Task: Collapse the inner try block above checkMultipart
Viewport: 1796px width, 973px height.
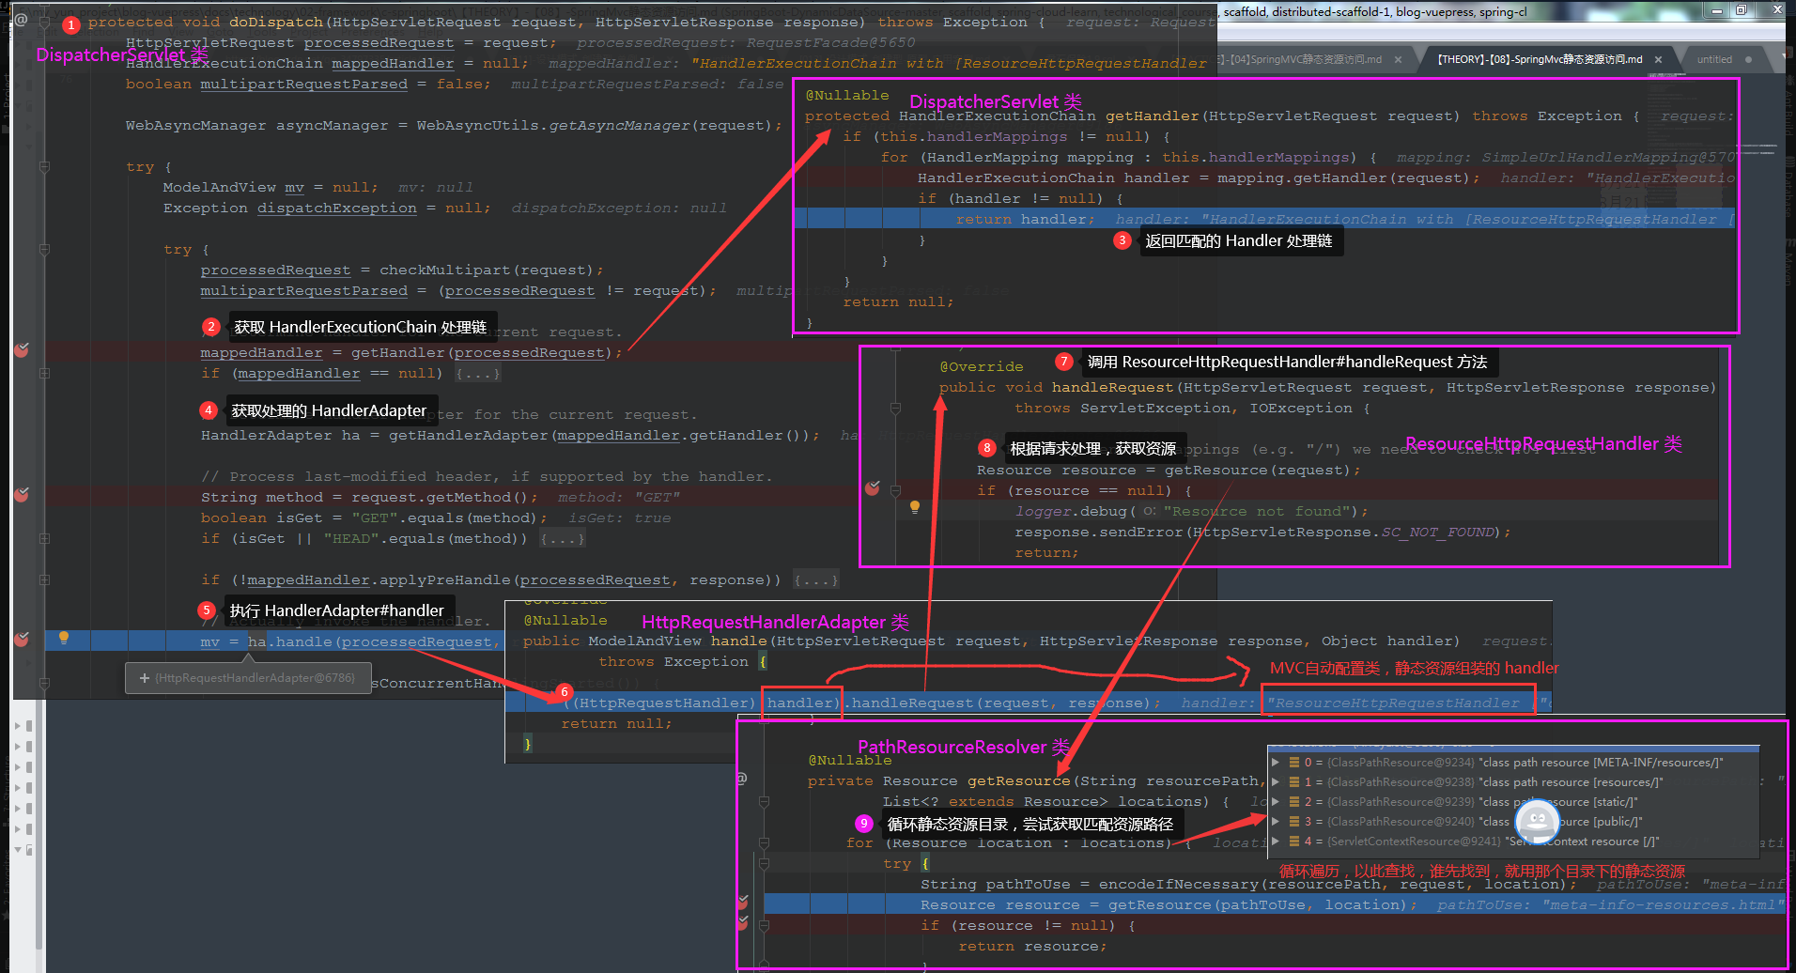Action: [x=44, y=250]
